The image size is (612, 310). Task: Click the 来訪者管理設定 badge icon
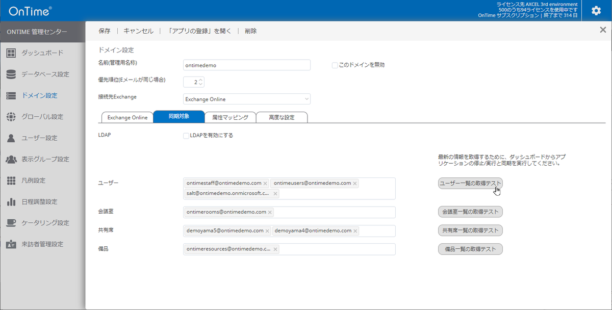(11, 244)
